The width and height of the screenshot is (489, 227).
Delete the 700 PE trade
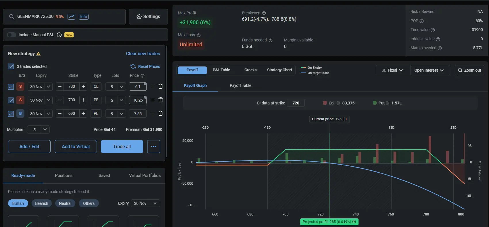(161, 100)
